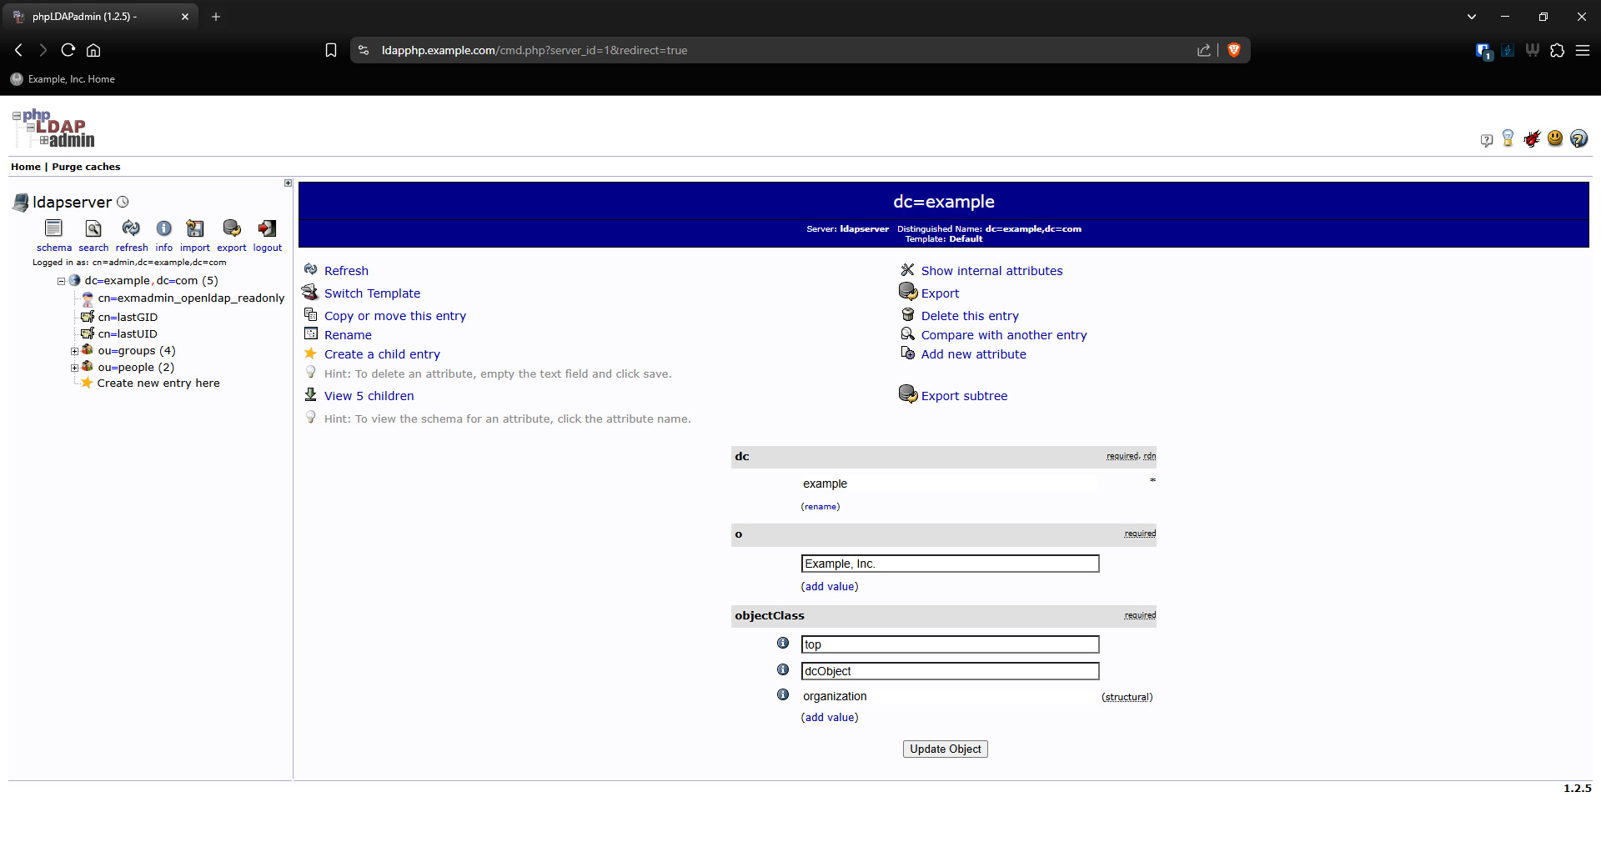Open the schema viewer icon
This screenshot has width=1601, height=867.
pos(53,228)
